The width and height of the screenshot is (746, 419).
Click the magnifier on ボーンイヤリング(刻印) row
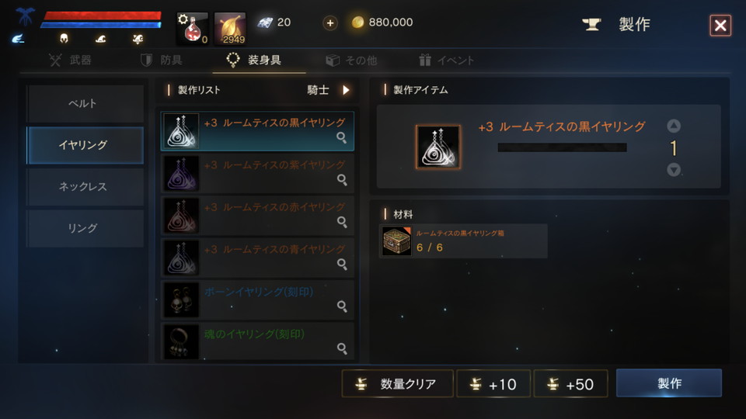[x=342, y=306]
